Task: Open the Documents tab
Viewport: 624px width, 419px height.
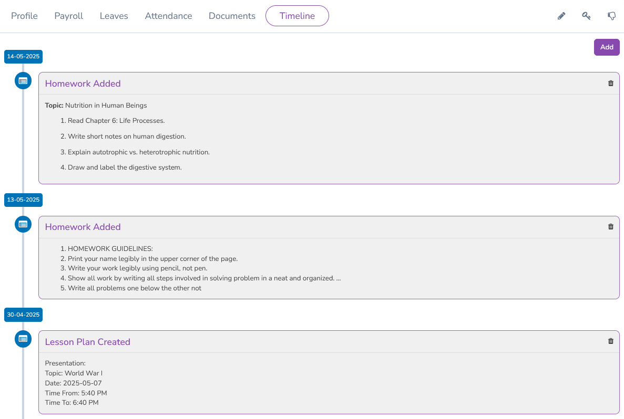Action: [232, 16]
